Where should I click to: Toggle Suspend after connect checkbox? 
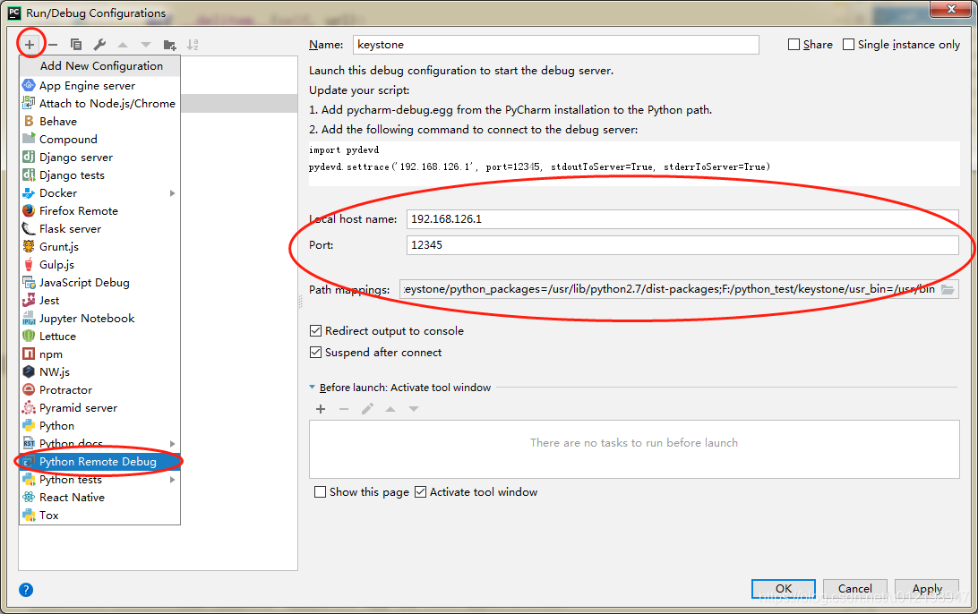tap(315, 352)
